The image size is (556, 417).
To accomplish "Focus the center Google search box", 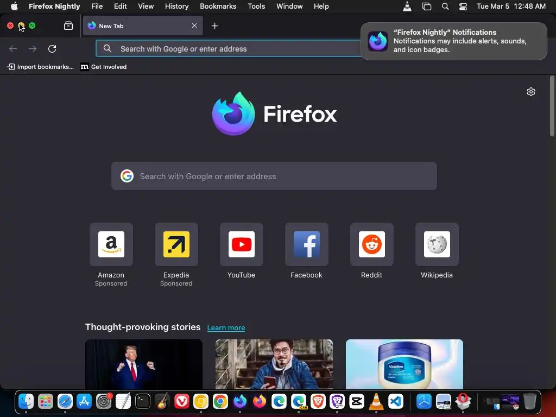I will click(x=274, y=176).
